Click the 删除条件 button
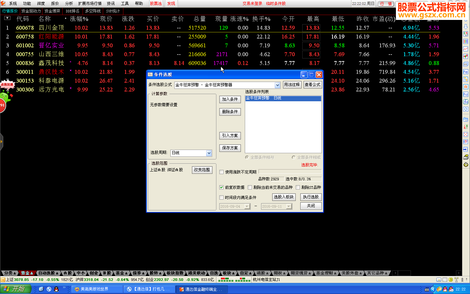This screenshot has height=294, width=470. [x=230, y=112]
